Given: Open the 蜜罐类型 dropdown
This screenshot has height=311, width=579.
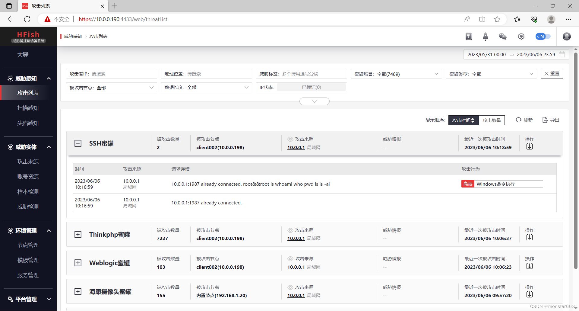Looking at the screenshot, I should [x=491, y=74].
